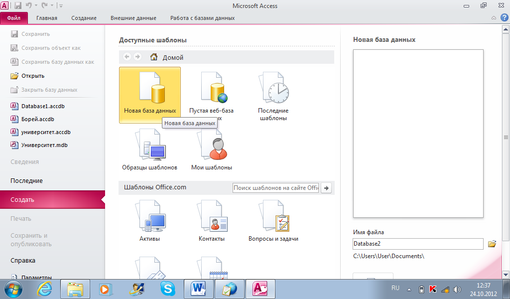Click the Имя файла Database2 field
Screen dimensions: 510x299
click(418, 244)
